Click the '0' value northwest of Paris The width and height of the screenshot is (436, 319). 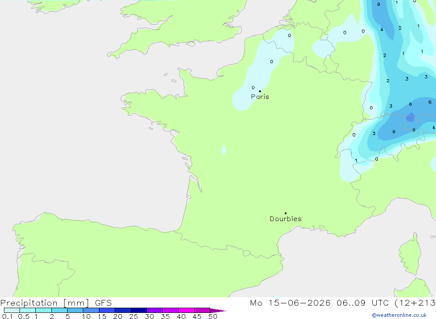click(x=253, y=88)
